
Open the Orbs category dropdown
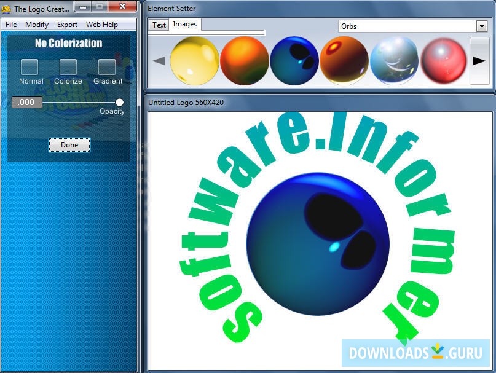pyautogui.click(x=481, y=26)
